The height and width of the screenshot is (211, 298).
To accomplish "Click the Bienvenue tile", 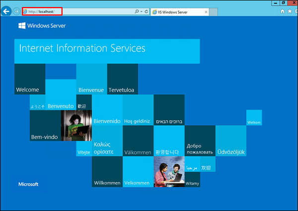I will (91, 79).
